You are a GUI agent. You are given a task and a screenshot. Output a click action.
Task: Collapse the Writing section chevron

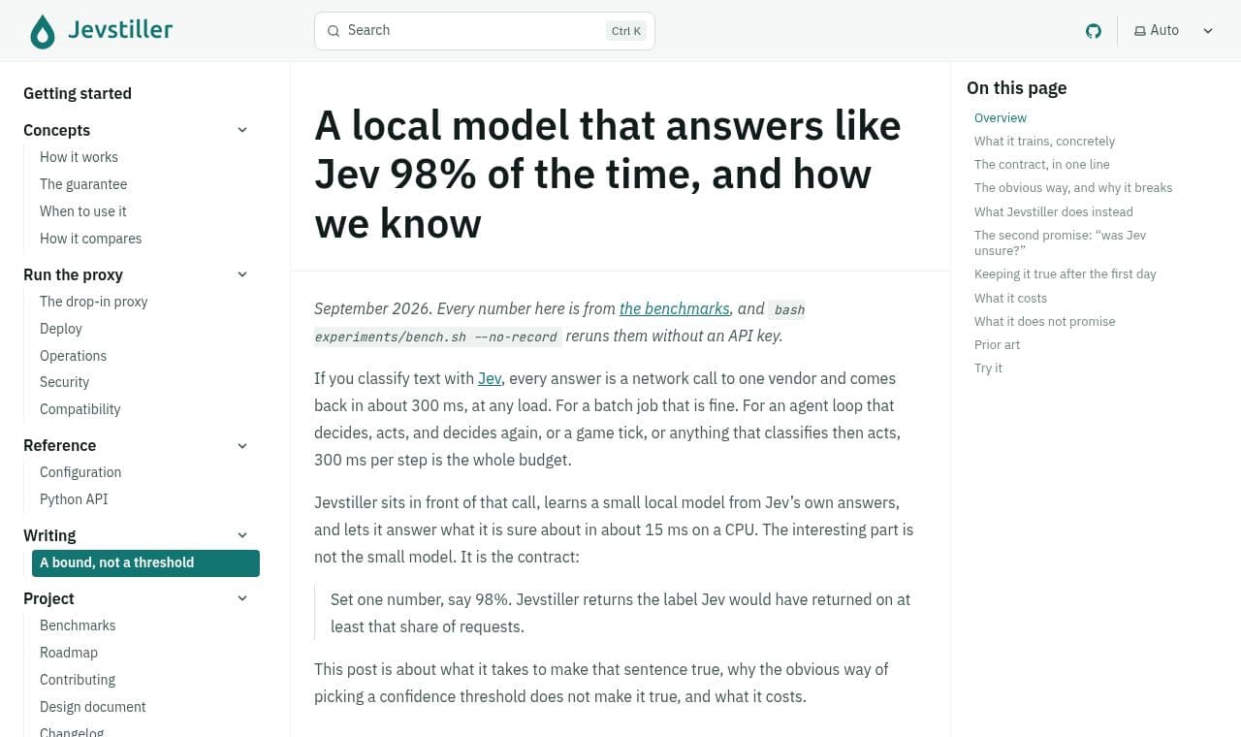[x=242, y=535]
